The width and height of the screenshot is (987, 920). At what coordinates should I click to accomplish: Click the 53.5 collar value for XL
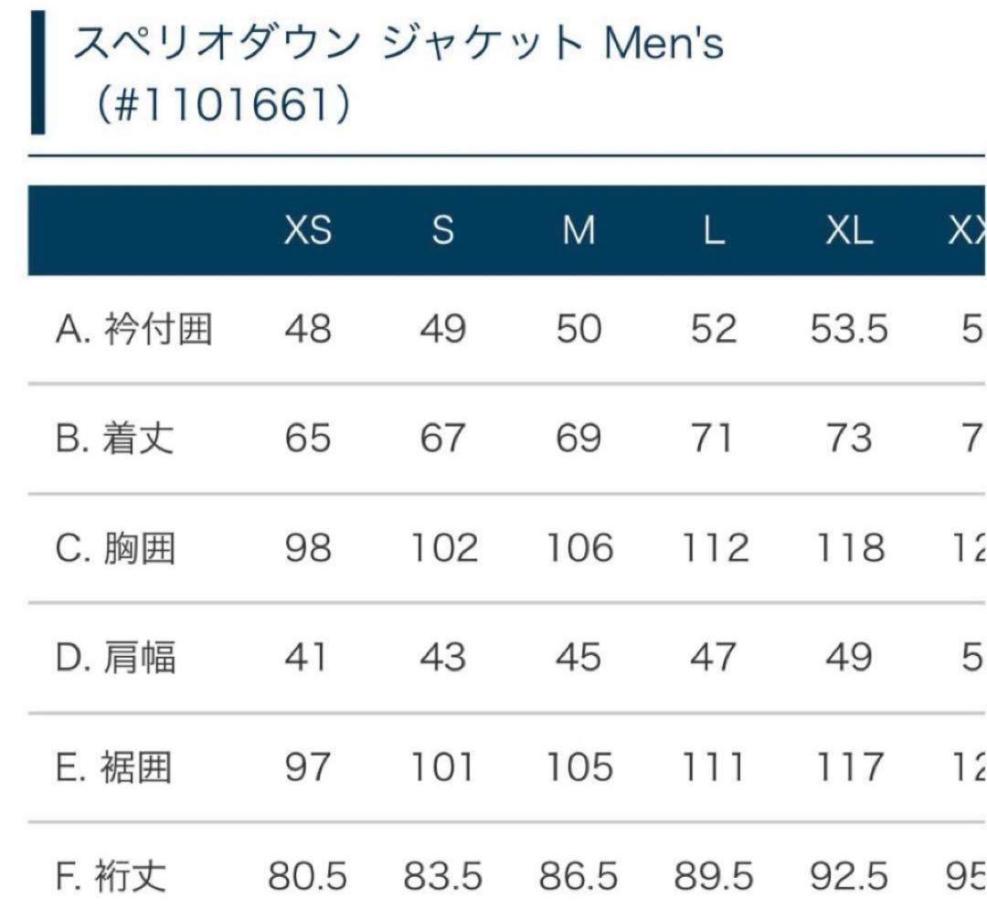point(849,329)
